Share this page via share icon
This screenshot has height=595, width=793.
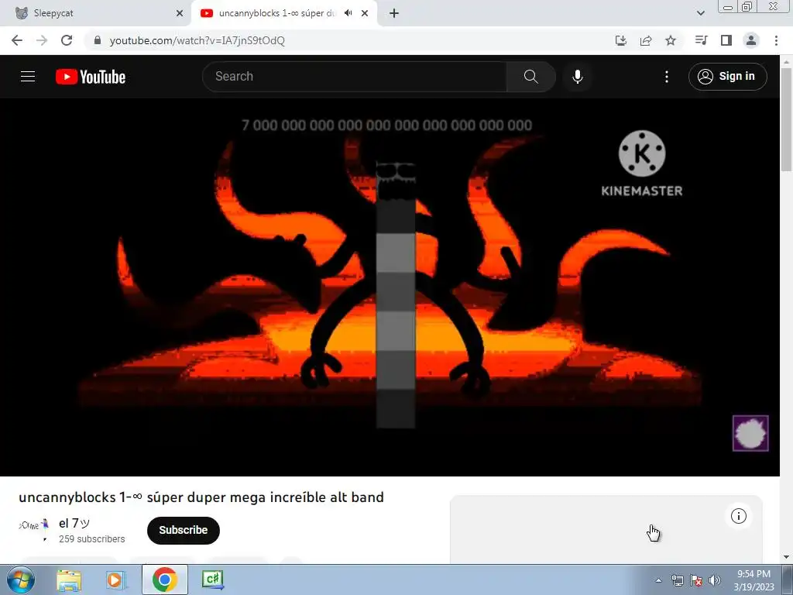click(x=646, y=40)
